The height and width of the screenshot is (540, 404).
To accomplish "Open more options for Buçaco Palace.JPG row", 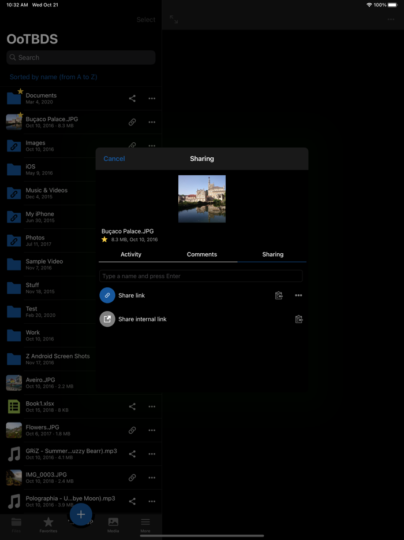I will click(152, 122).
